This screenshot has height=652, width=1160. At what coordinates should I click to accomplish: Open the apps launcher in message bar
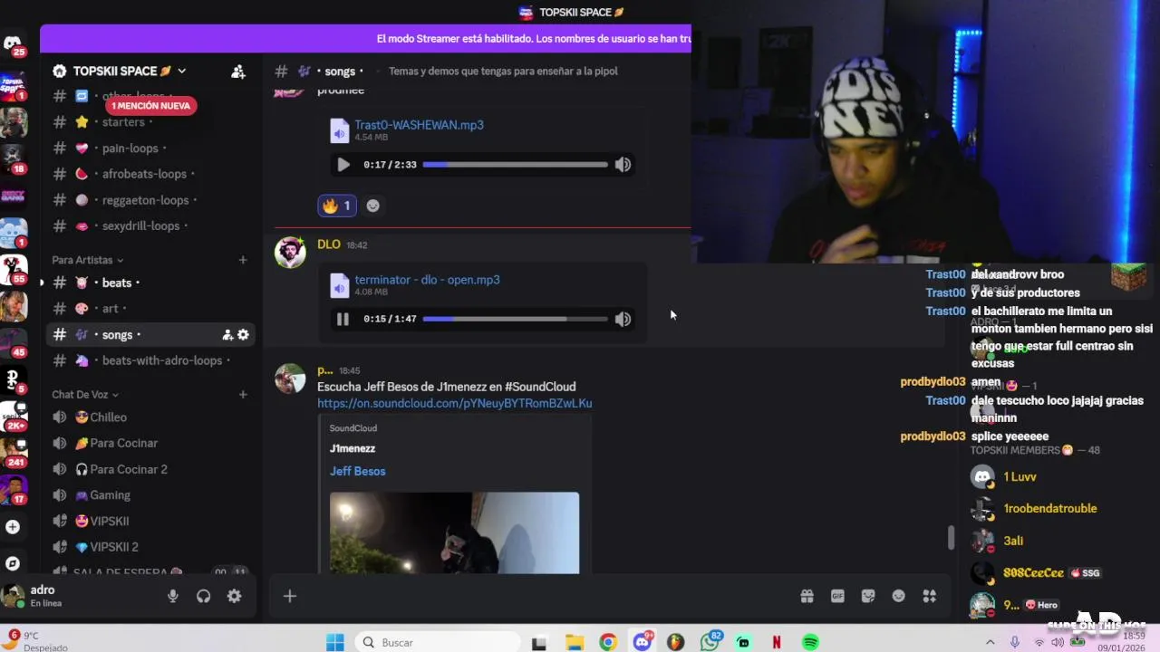[930, 596]
